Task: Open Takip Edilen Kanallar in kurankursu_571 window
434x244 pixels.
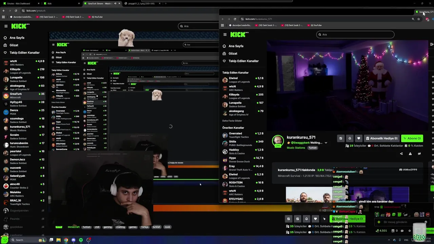Action: click(240, 61)
